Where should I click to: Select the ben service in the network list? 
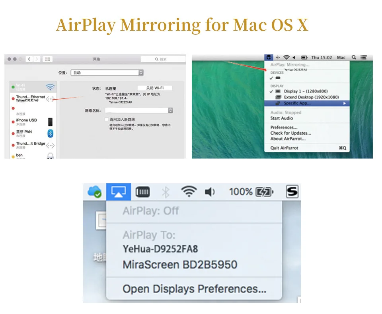point(33,155)
